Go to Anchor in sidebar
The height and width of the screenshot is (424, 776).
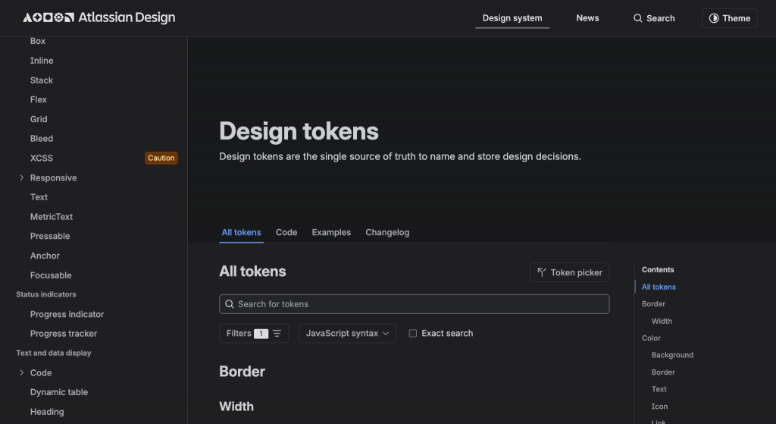pyautogui.click(x=45, y=256)
